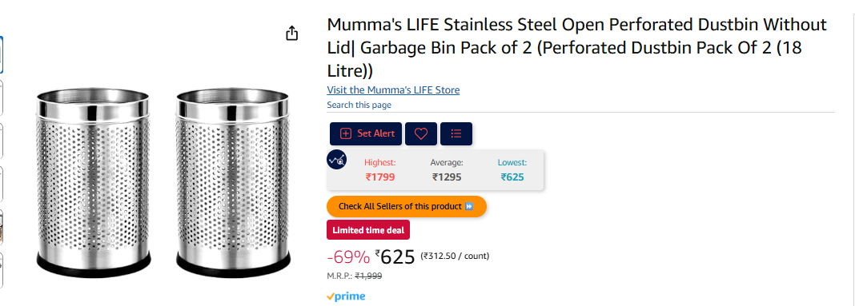Click the Average price ₹1295 value
Screen dimensions: 855x306
click(x=447, y=177)
